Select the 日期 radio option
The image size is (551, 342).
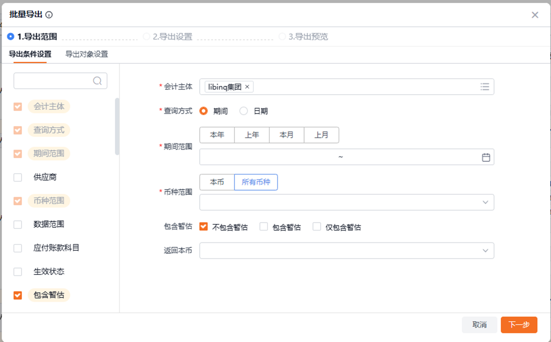(244, 111)
